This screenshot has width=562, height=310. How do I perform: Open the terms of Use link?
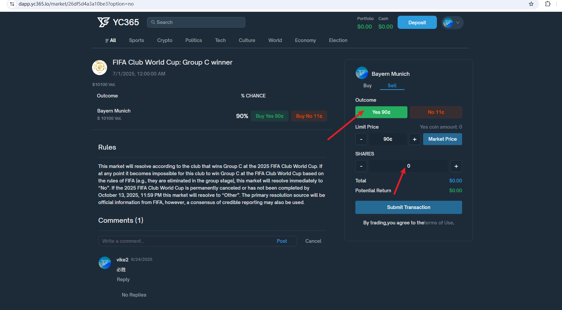point(439,223)
